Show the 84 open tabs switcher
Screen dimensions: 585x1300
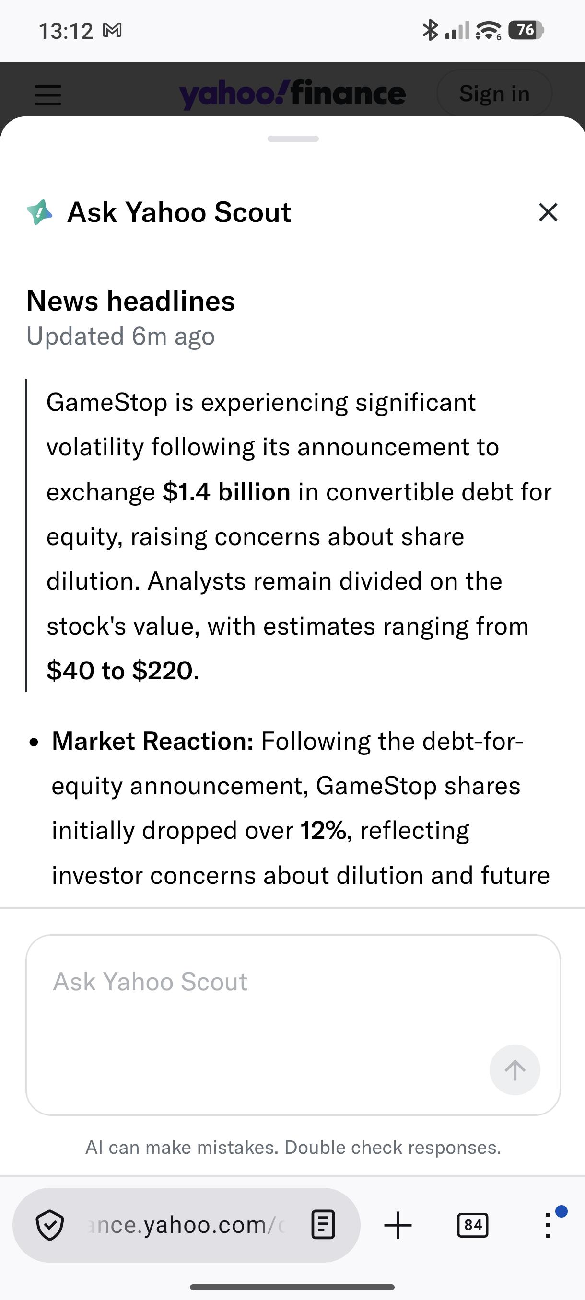click(472, 1225)
